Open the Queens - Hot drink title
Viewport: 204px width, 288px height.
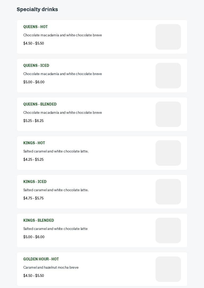coord(36,27)
